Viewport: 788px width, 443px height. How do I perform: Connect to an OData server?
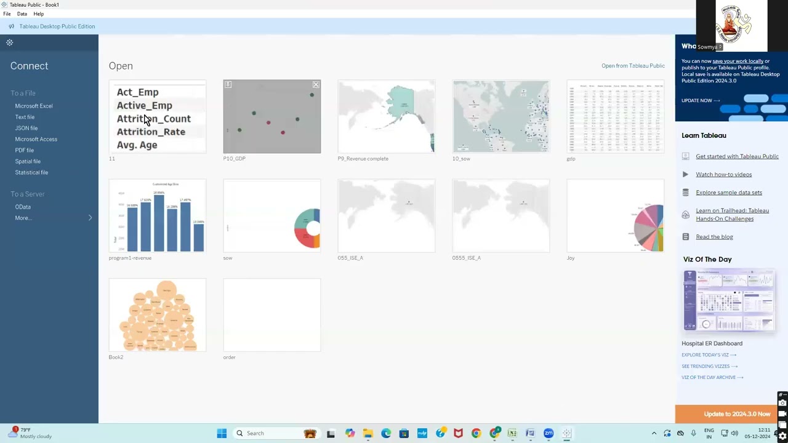pyautogui.click(x=23, y=207)
